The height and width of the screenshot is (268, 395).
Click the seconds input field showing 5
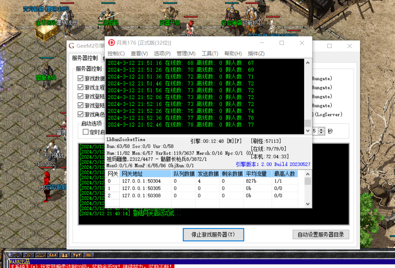click(315, 131)
